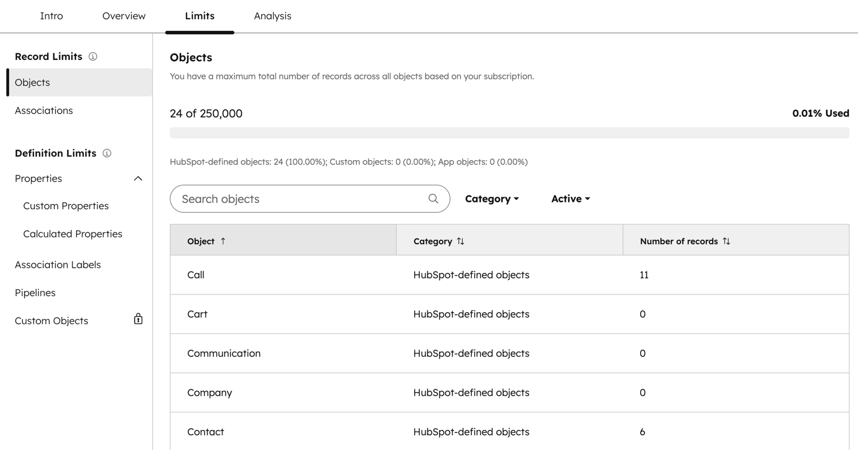Collapse the Properties section chevron
The width and height of the screenshot is (858, 450).
coord(137,178)
